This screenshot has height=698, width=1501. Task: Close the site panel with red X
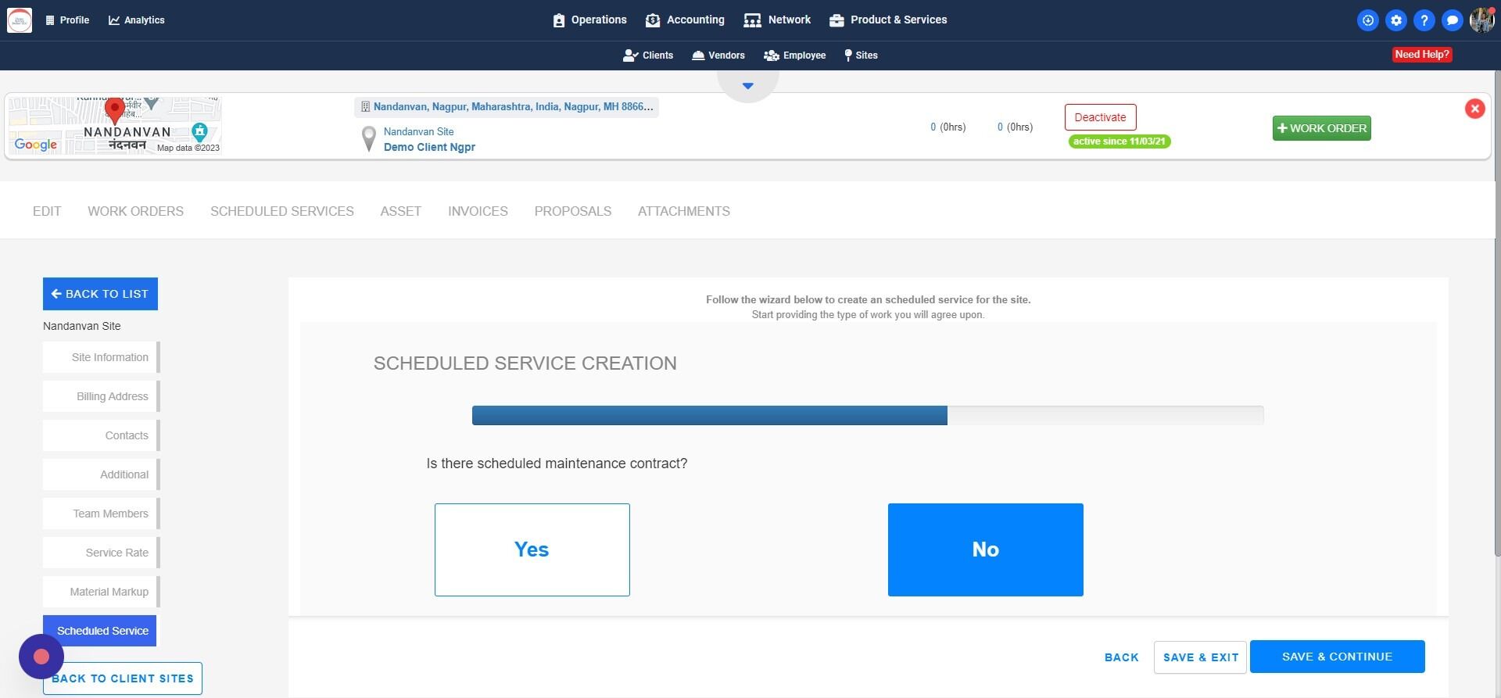click(x=1474, y=109)
